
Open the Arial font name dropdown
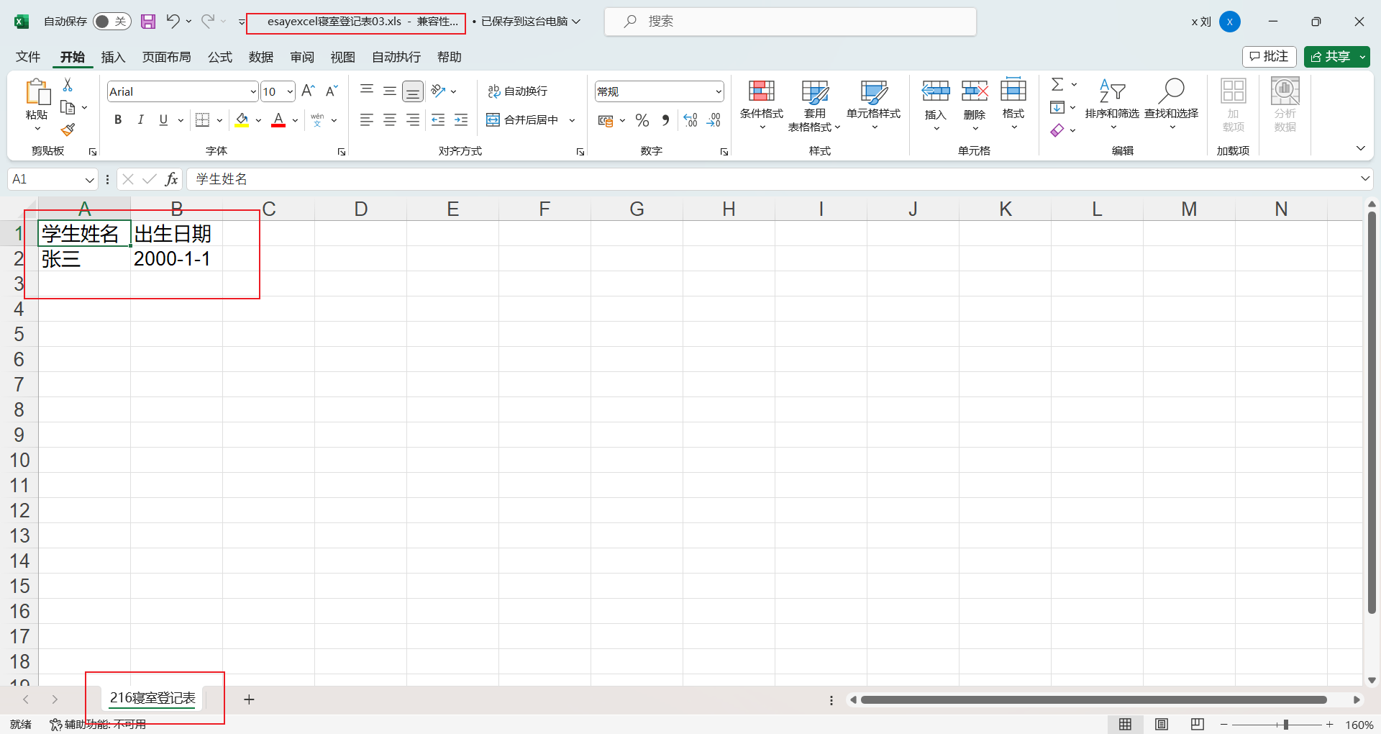click(x=253, y=92)
